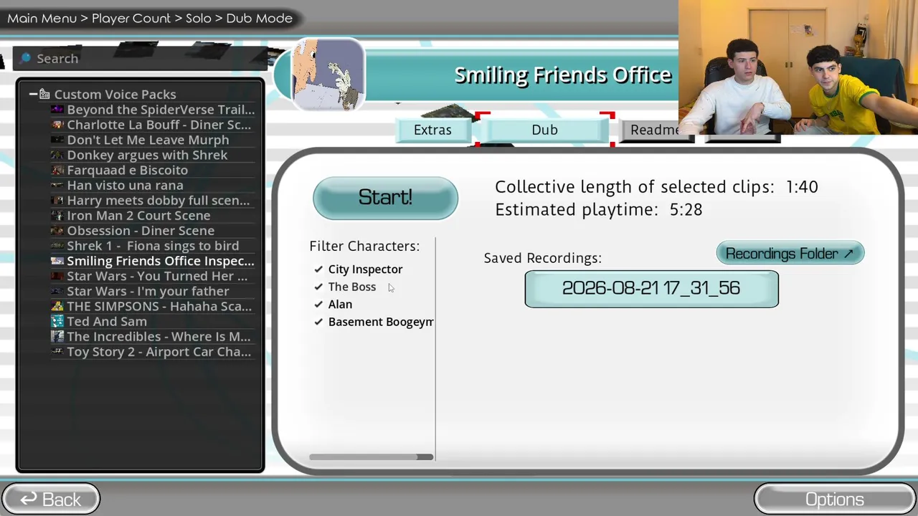The image size is (918, 516).
Task: Click the Charlotte La Bouff pack thumbnail icon
Action: tap(57, 125)
